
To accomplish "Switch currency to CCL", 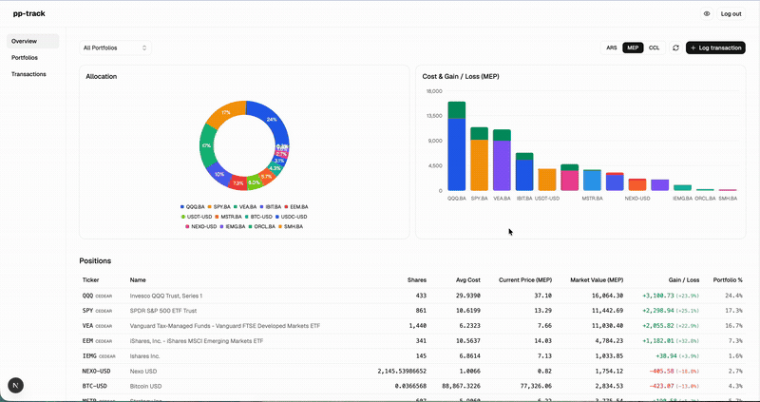I will [x=654, y=48].
